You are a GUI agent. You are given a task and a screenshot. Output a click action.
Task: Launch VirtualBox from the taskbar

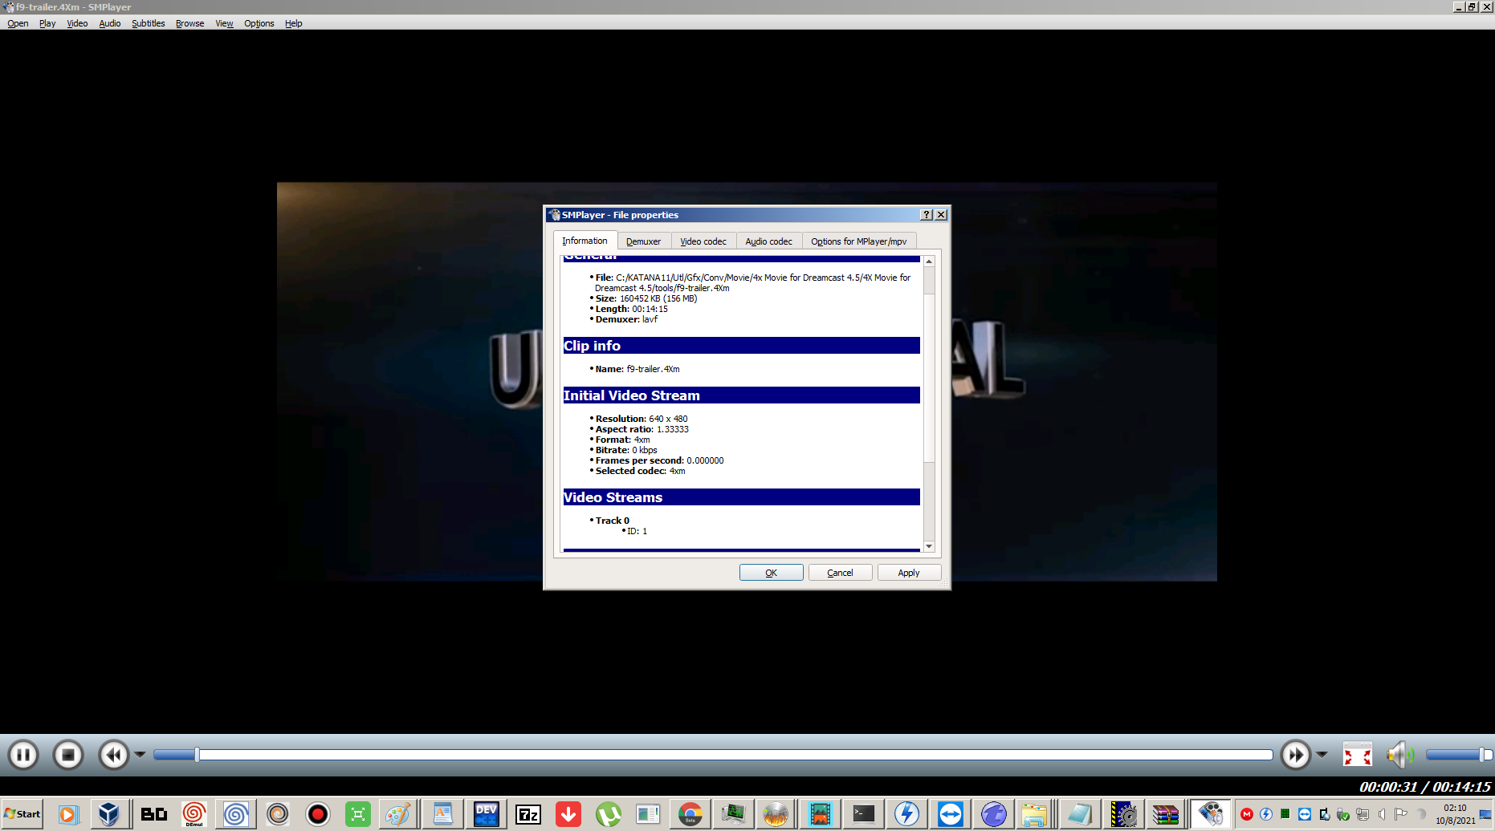pos(108,815)
